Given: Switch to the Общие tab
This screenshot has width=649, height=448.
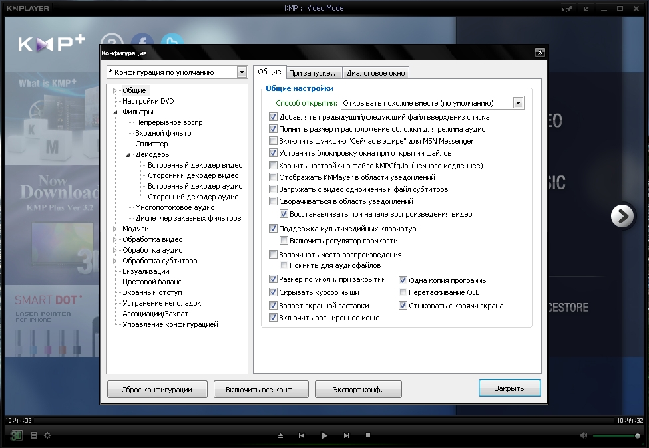Looking at the screenshot, I should click(x=270, y=72).
